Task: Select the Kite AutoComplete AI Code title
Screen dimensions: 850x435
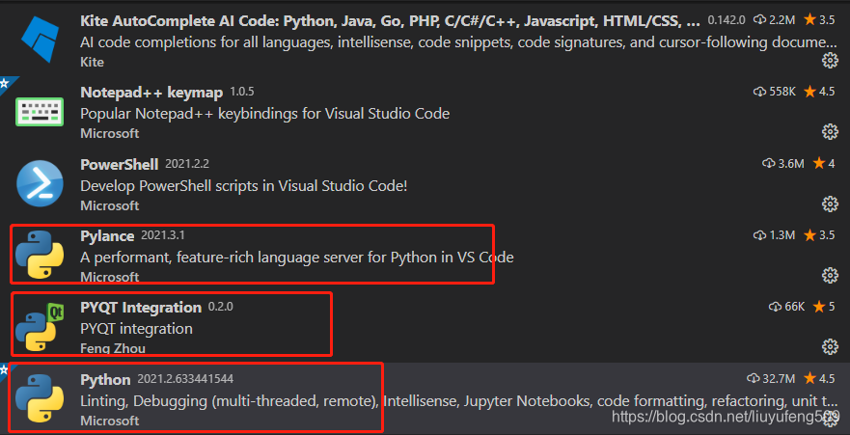Action: click(390, 21)
